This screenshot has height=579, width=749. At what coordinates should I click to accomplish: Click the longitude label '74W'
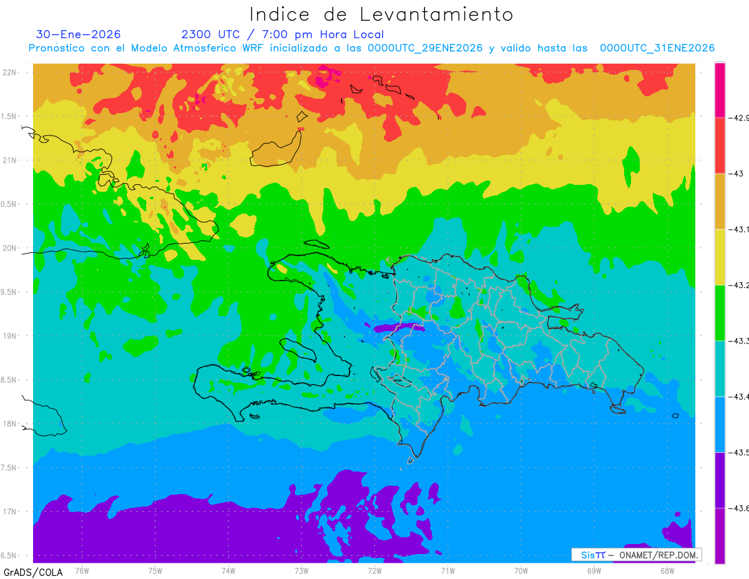pos(228,570)
